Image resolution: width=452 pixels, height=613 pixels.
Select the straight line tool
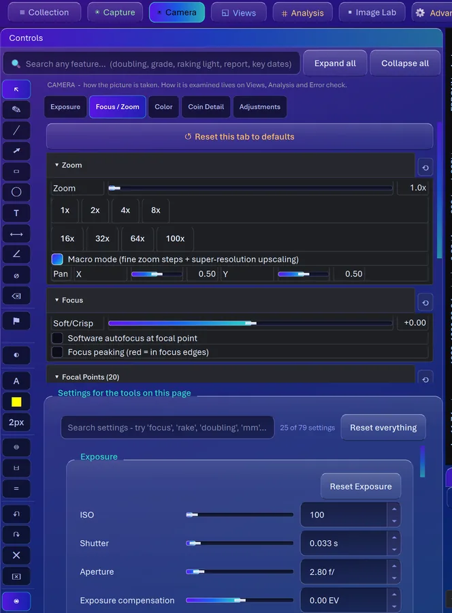tap(16, 130)
